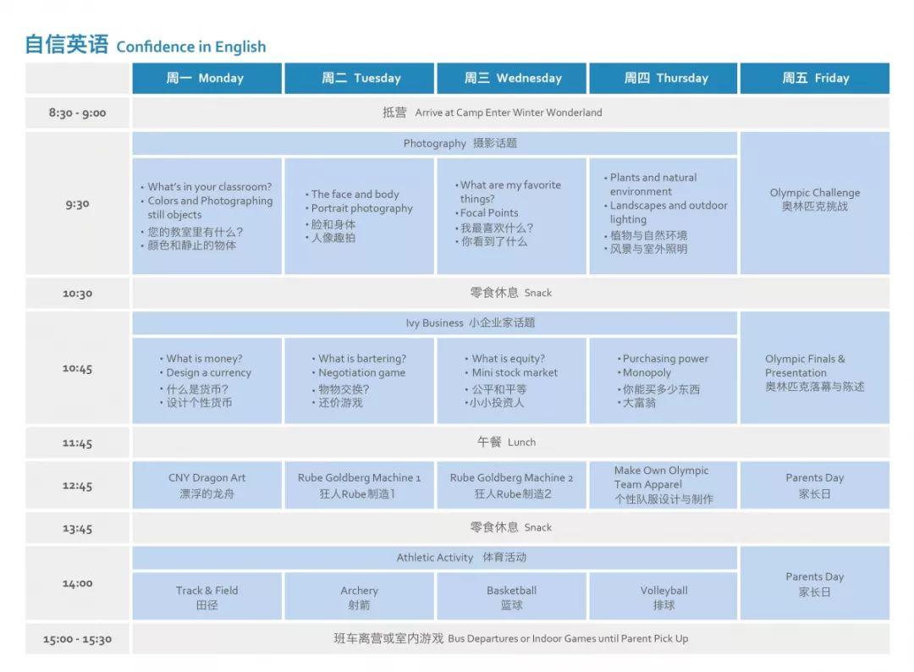The width and height of the screenshot is (914, 672).
Task: Select the Rube Goldberg Machine 1 cell
Action: point(360,486)
